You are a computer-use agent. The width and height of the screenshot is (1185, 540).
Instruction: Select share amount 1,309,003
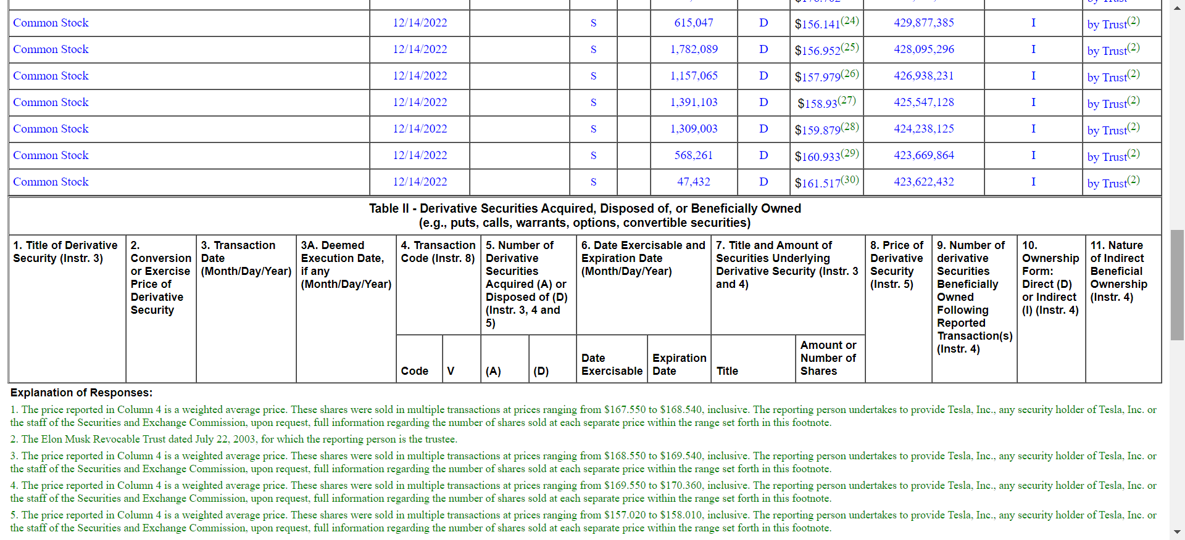pos(694,129)
